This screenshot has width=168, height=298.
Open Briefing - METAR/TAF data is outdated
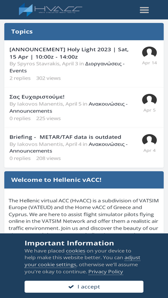(65, 137)
